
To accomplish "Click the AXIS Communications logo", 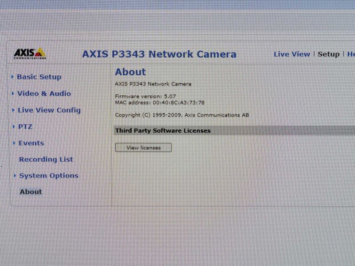I will click(30, 53).
